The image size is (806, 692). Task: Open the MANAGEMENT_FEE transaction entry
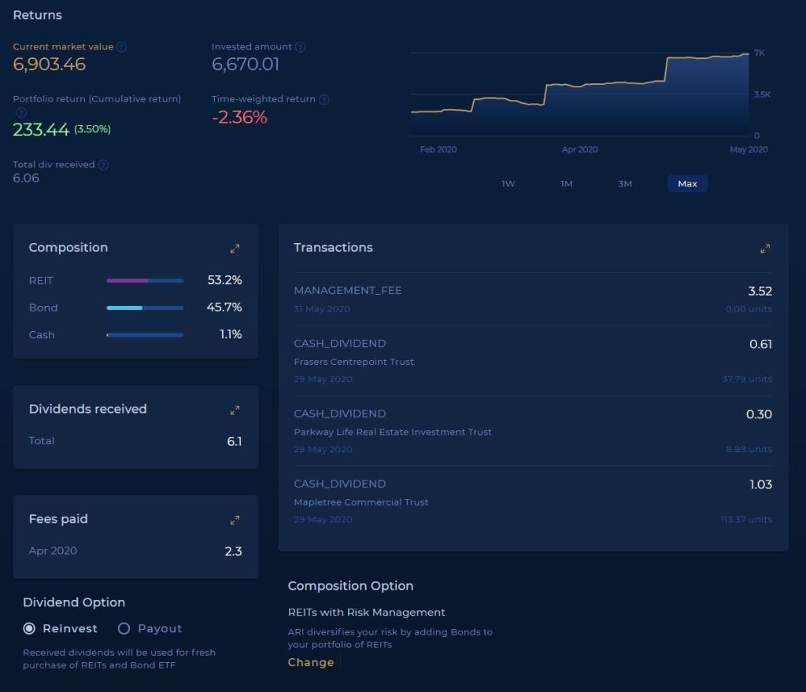[x=533, y=299]
